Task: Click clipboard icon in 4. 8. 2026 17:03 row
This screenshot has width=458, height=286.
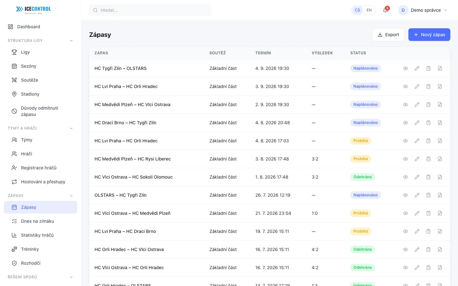Action: 428,141
